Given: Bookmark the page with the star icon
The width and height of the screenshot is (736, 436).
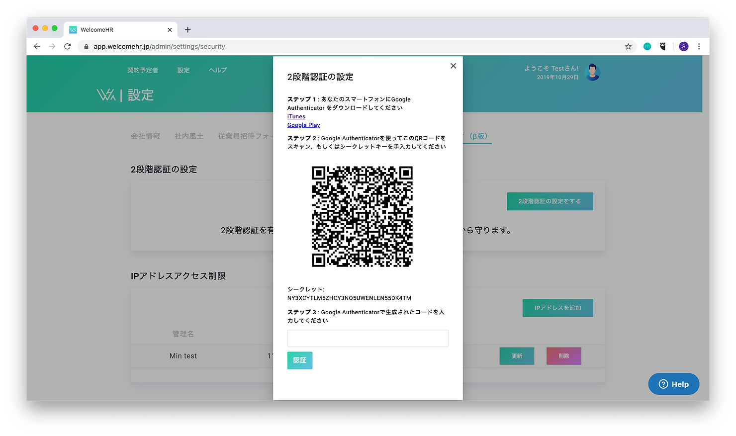Looking at the screenshot, I should pyautogui.click(x=628, y=46).
